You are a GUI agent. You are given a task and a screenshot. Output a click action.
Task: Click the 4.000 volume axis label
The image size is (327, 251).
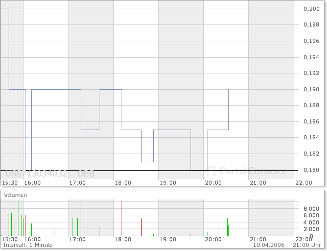(x=311, y=222)
